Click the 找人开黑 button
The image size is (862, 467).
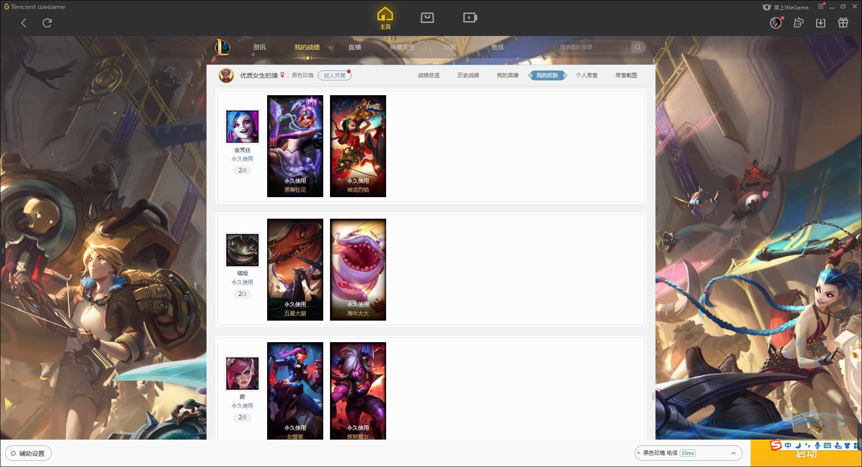(334, 75)
